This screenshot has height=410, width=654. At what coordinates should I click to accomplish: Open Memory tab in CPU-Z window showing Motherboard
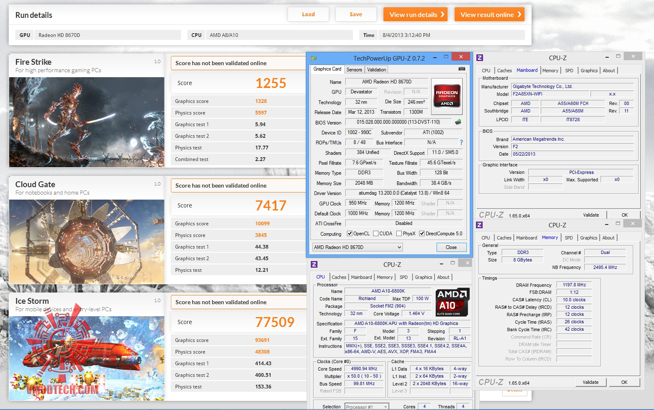point(550,71)
